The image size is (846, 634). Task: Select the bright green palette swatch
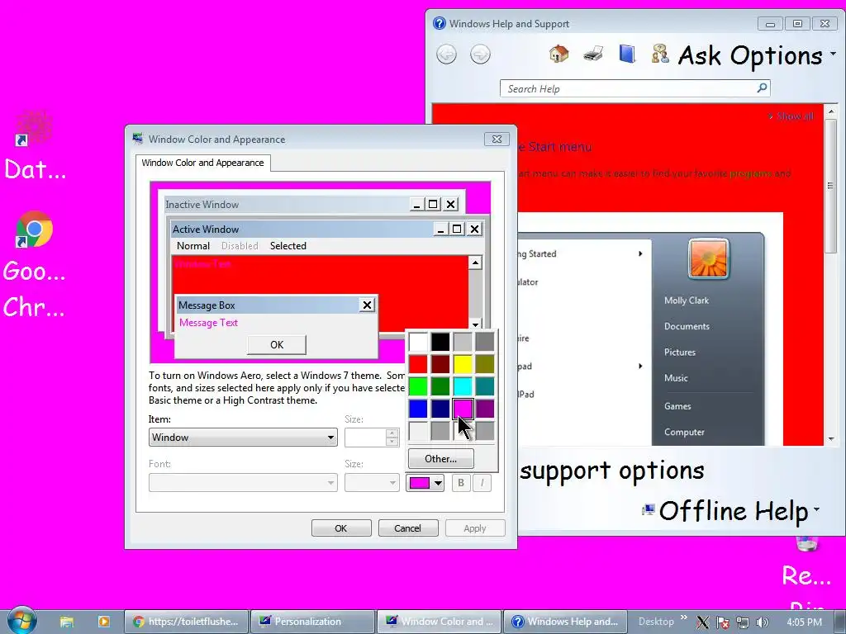pos(417,386)
